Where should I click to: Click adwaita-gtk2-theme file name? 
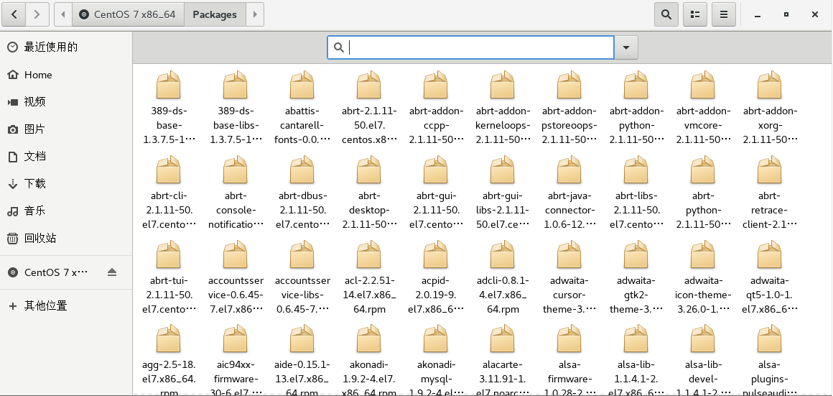click(x=636, y=295)
